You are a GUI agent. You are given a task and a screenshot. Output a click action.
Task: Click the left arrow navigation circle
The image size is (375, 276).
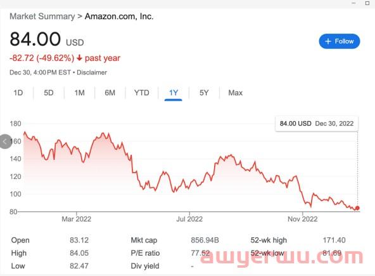(x=5, y=141)
